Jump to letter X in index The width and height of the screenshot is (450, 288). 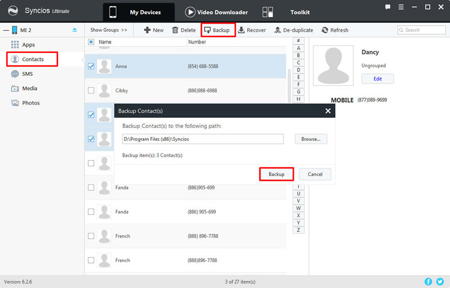pos(299,215)
